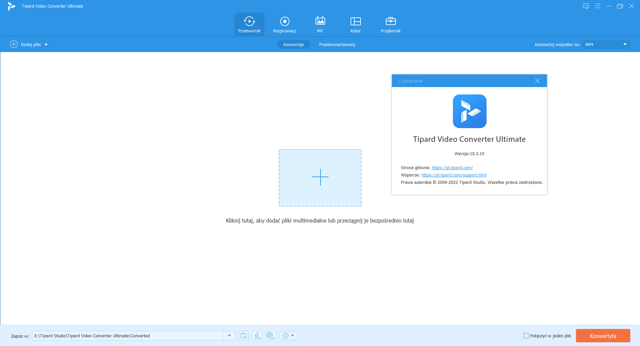Viewport: 640px width, 346px height.
Task: Open the output folder icon
Action: click(244, 336)
